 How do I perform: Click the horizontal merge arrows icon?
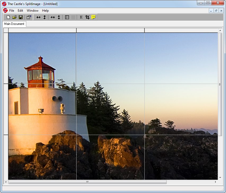(53, 17)
